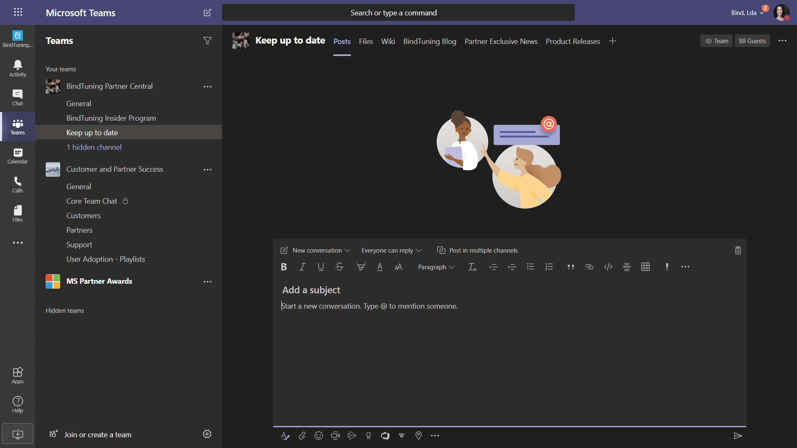Send the message with arrow icon

pos(738,436)
